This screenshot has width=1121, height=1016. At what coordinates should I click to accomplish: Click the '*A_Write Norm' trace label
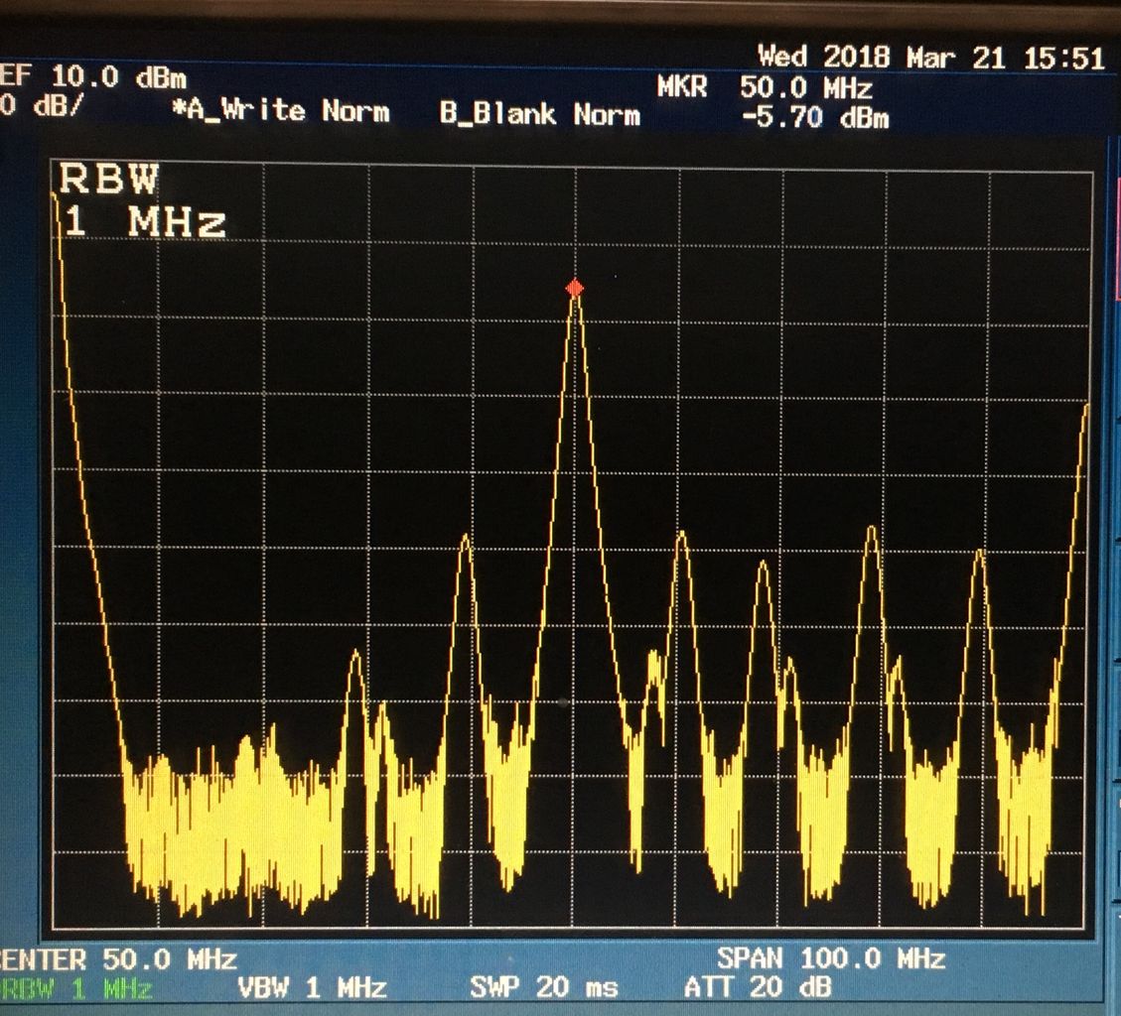281,111
